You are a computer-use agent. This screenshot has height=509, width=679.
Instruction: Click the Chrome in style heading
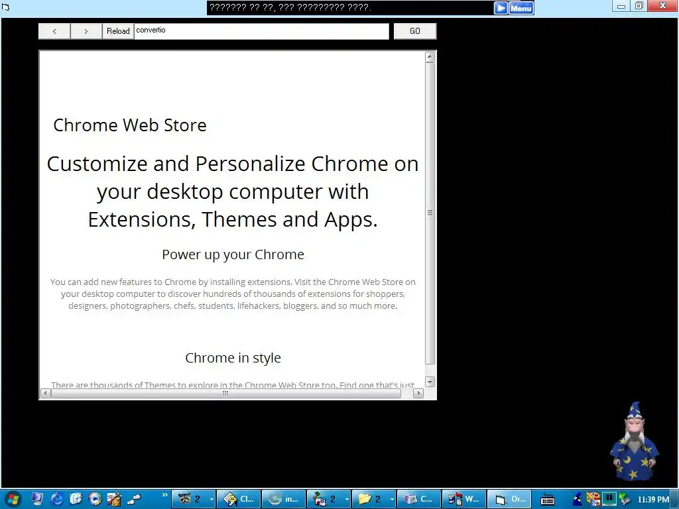pyautogui.click(x=233, y=358)
